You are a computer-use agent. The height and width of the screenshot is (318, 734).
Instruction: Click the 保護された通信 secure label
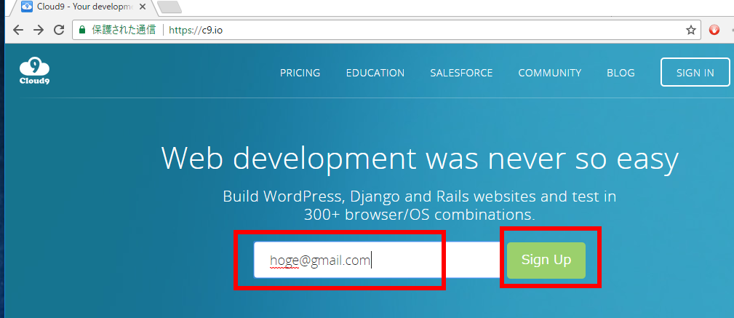point(124,30)
